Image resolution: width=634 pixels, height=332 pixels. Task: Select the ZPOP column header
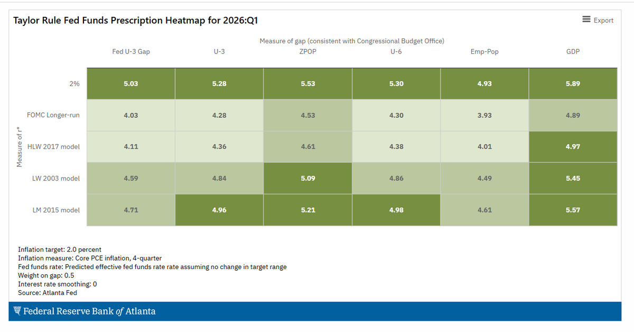point(308,52)
